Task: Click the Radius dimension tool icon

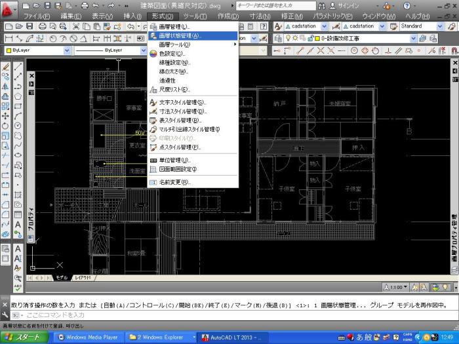Action: click(x=52, y=38)
